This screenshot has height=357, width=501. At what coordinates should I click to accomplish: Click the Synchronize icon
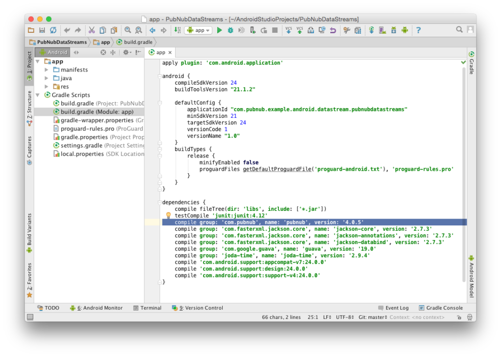pos(53,30)
